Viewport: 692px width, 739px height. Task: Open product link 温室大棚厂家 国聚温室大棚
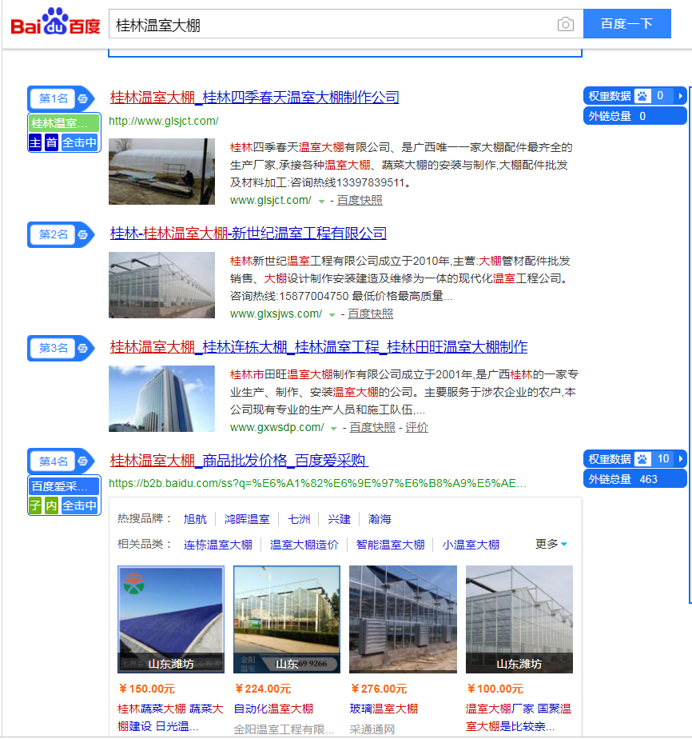pyautogui.click(x=519, y=717)
